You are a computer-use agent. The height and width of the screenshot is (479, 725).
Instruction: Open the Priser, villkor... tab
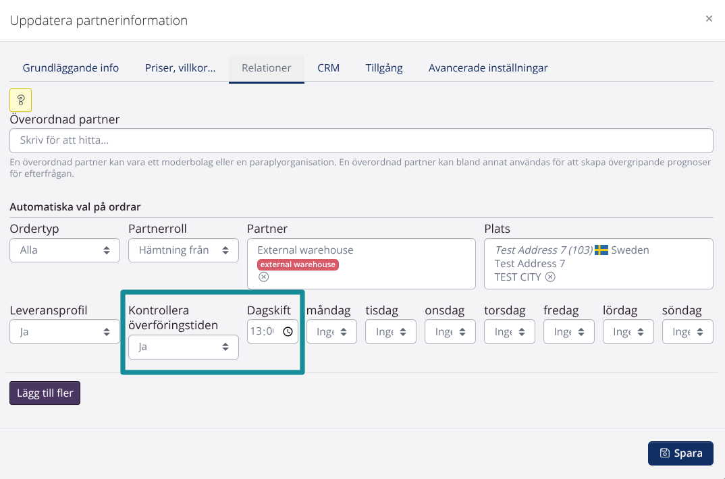(x=180, y=68)
